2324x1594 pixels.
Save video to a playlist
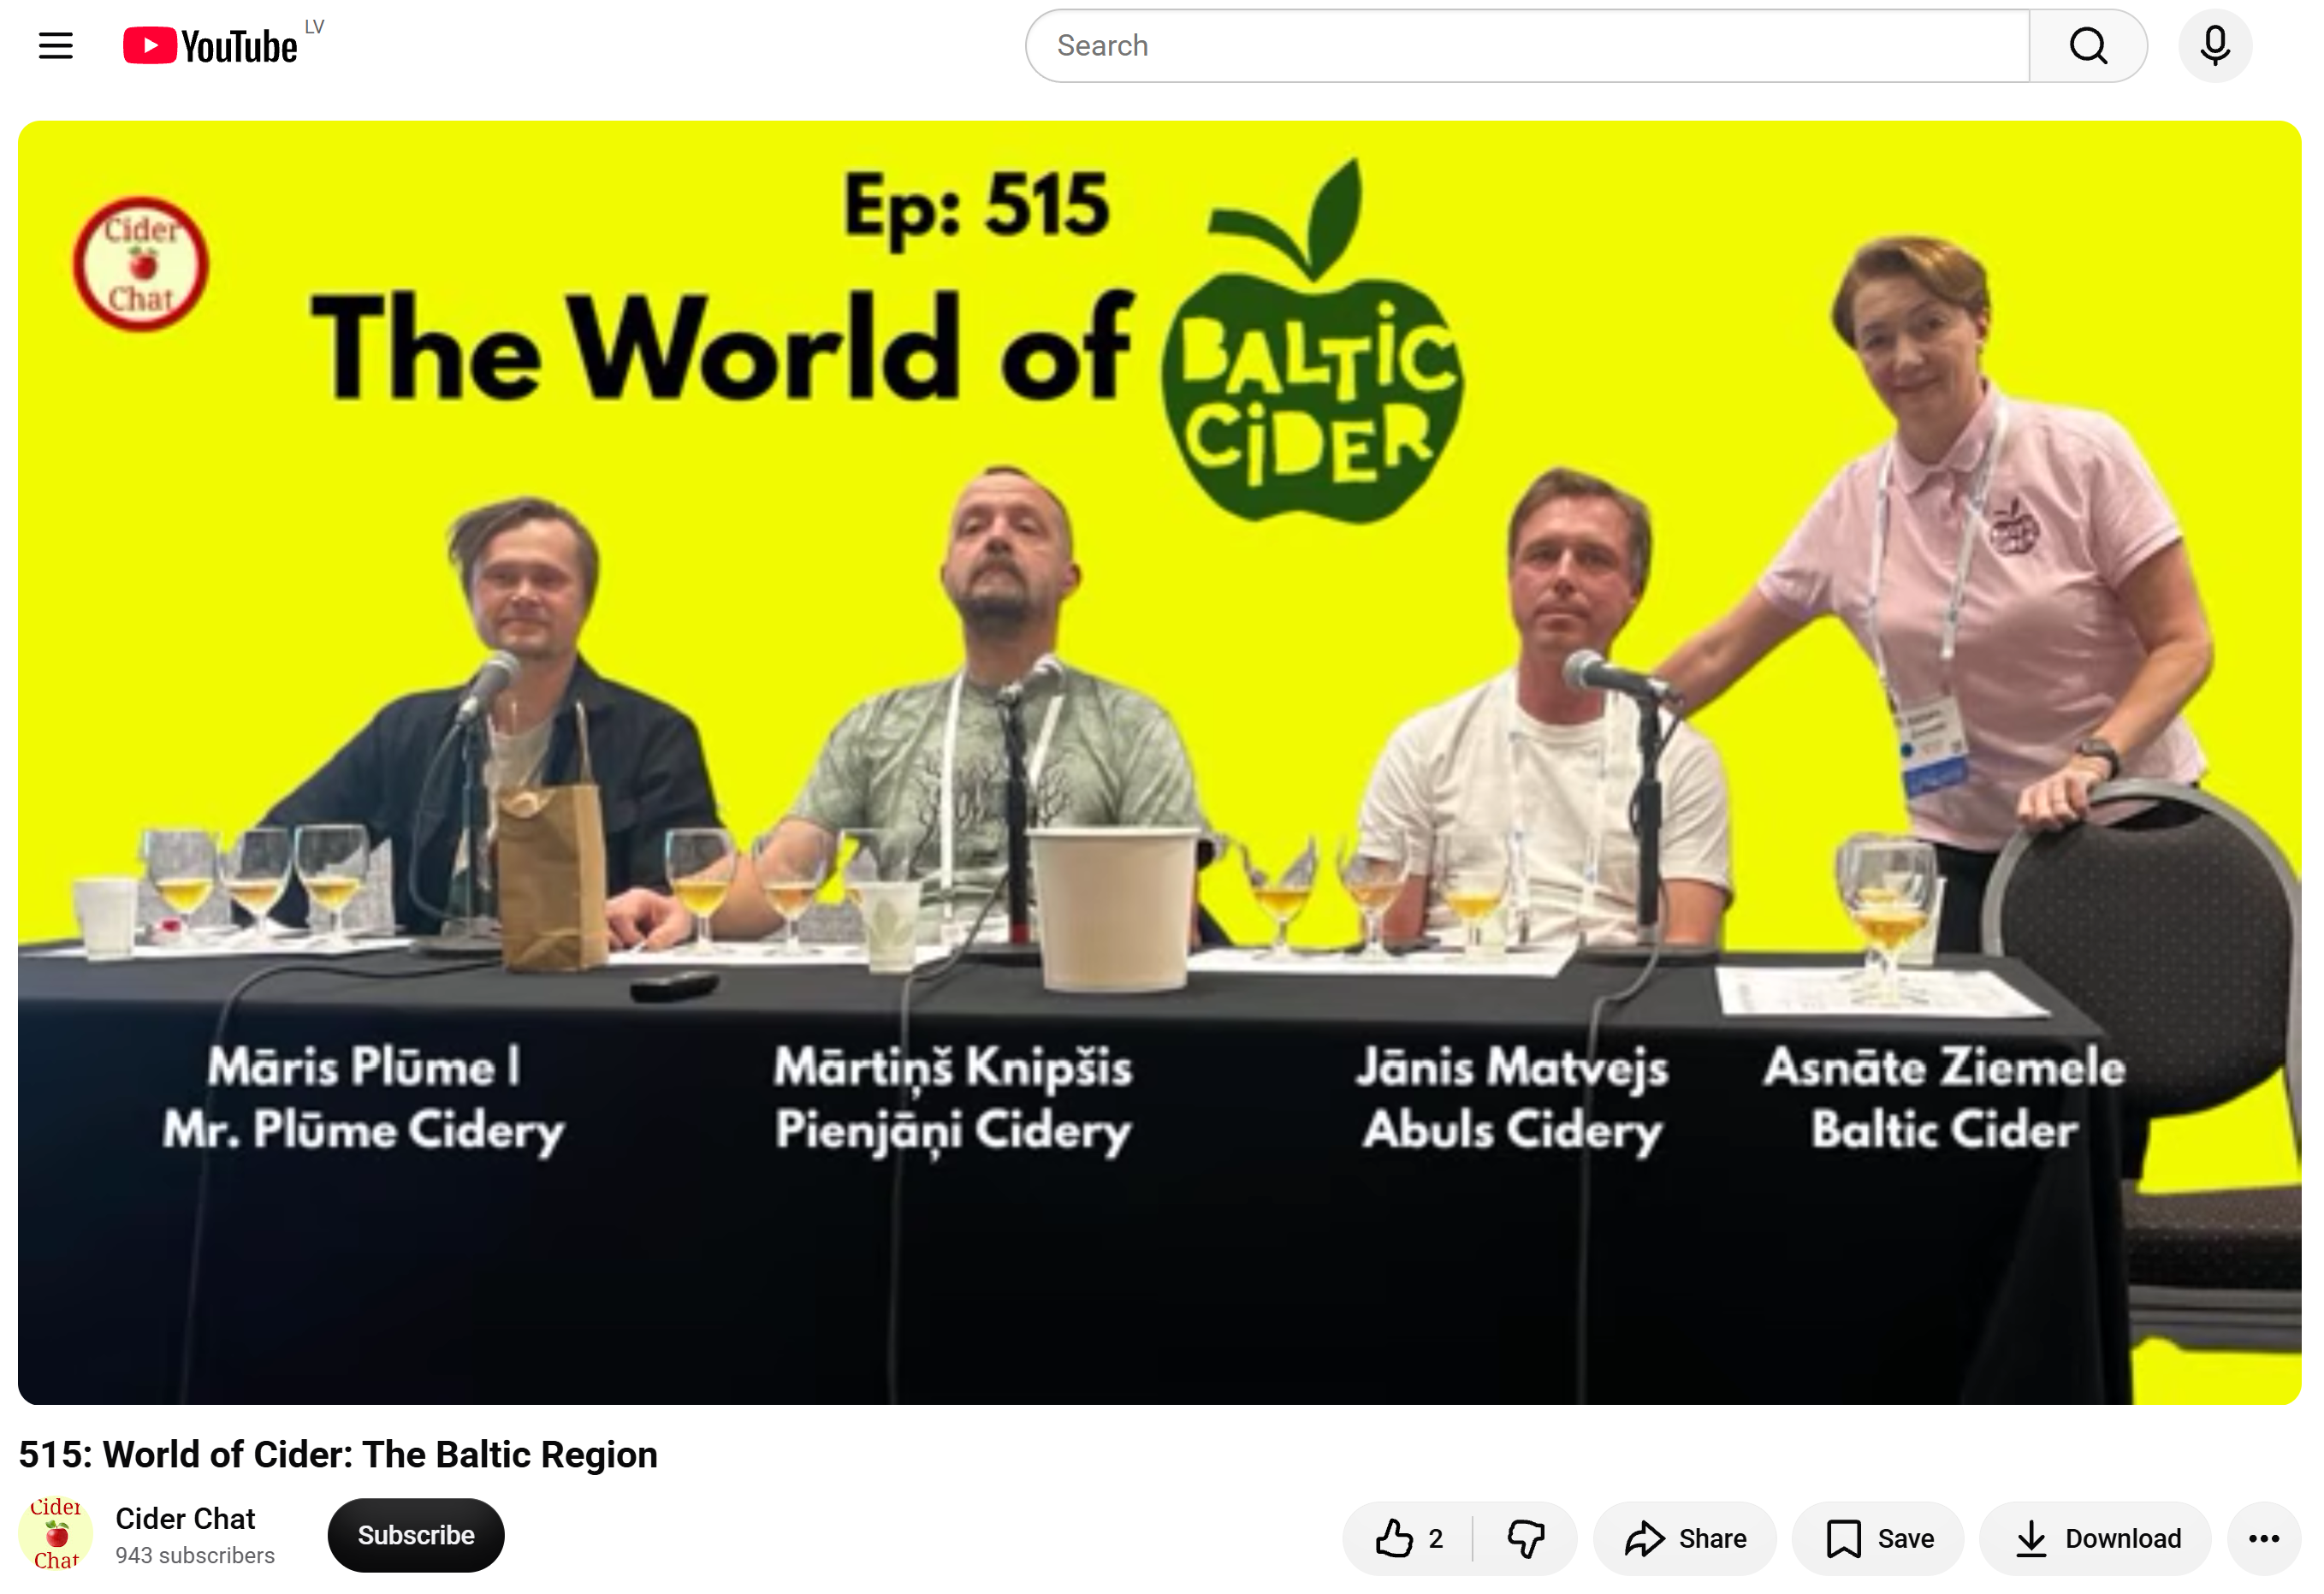click(1879, 1538)
